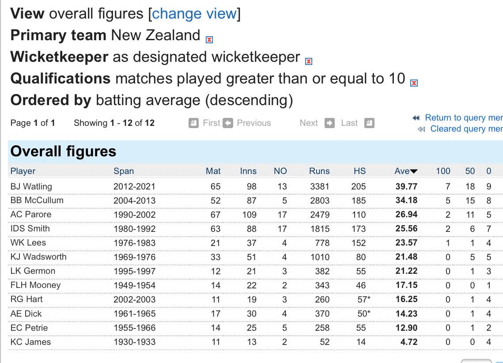Image resolution: width=503 pixels, height=363 pixels.
Task: Open the Return to query menu link
Action: pos(463,118)
